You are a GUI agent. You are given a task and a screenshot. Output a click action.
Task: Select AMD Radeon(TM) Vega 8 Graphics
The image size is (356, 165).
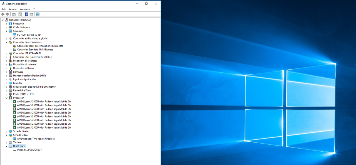pos(36,139)
